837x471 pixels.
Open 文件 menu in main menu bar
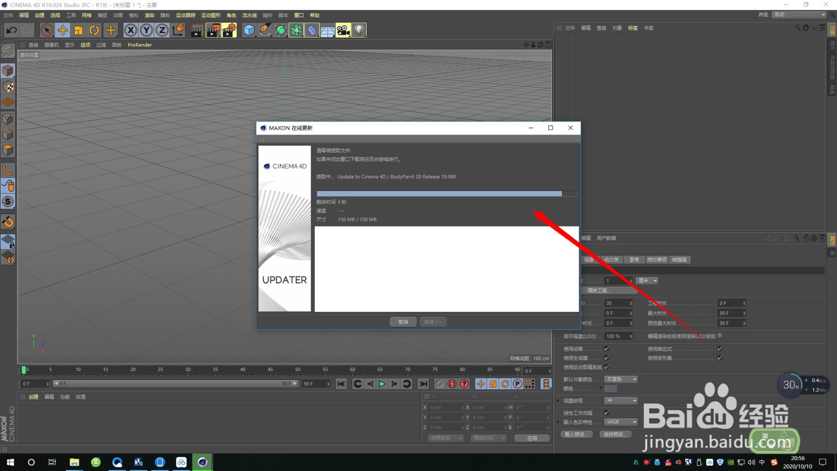click(8, 15)
